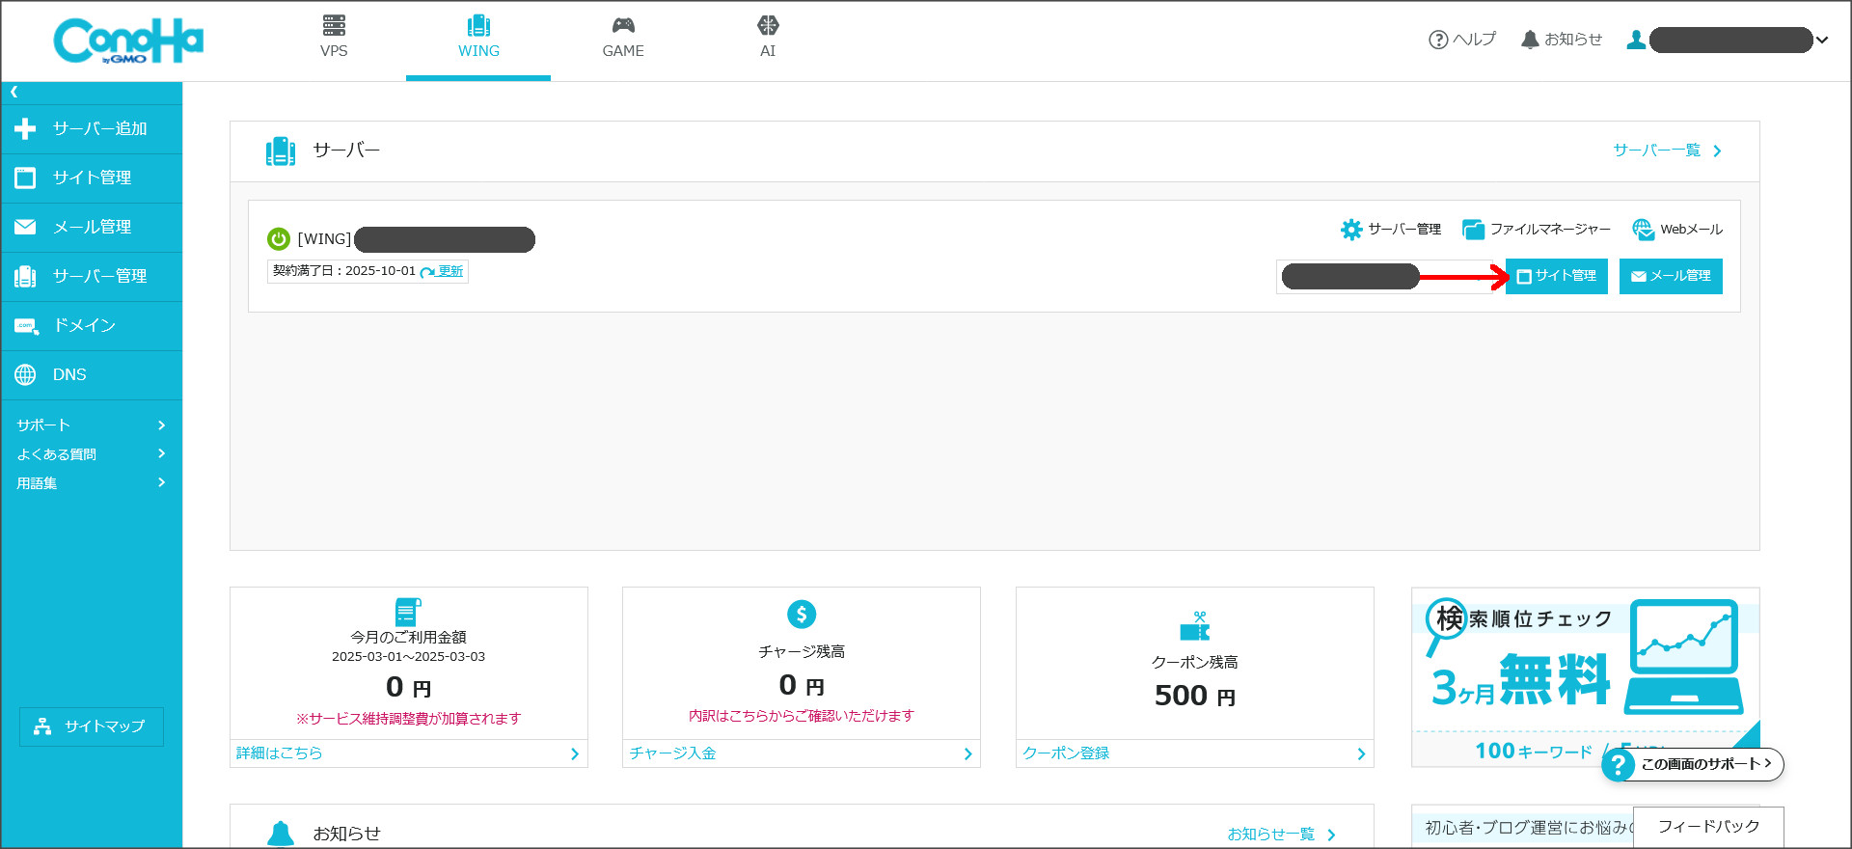Screen dimensions: 1852x849
Task: Collapse the left sidebar with the arrow
Action: (x=14, y=93)
